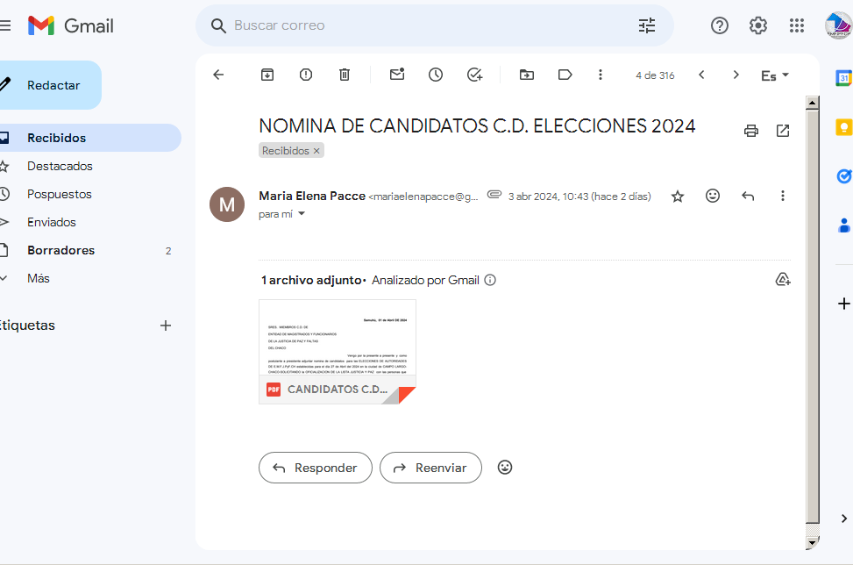Expand 'Más' in the left sidebar
The image size is (853, 565).
tap(39, 278)
